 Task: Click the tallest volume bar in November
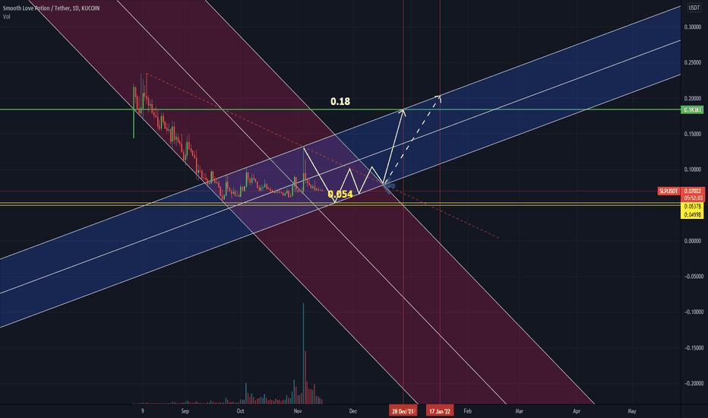coord(303,353)
